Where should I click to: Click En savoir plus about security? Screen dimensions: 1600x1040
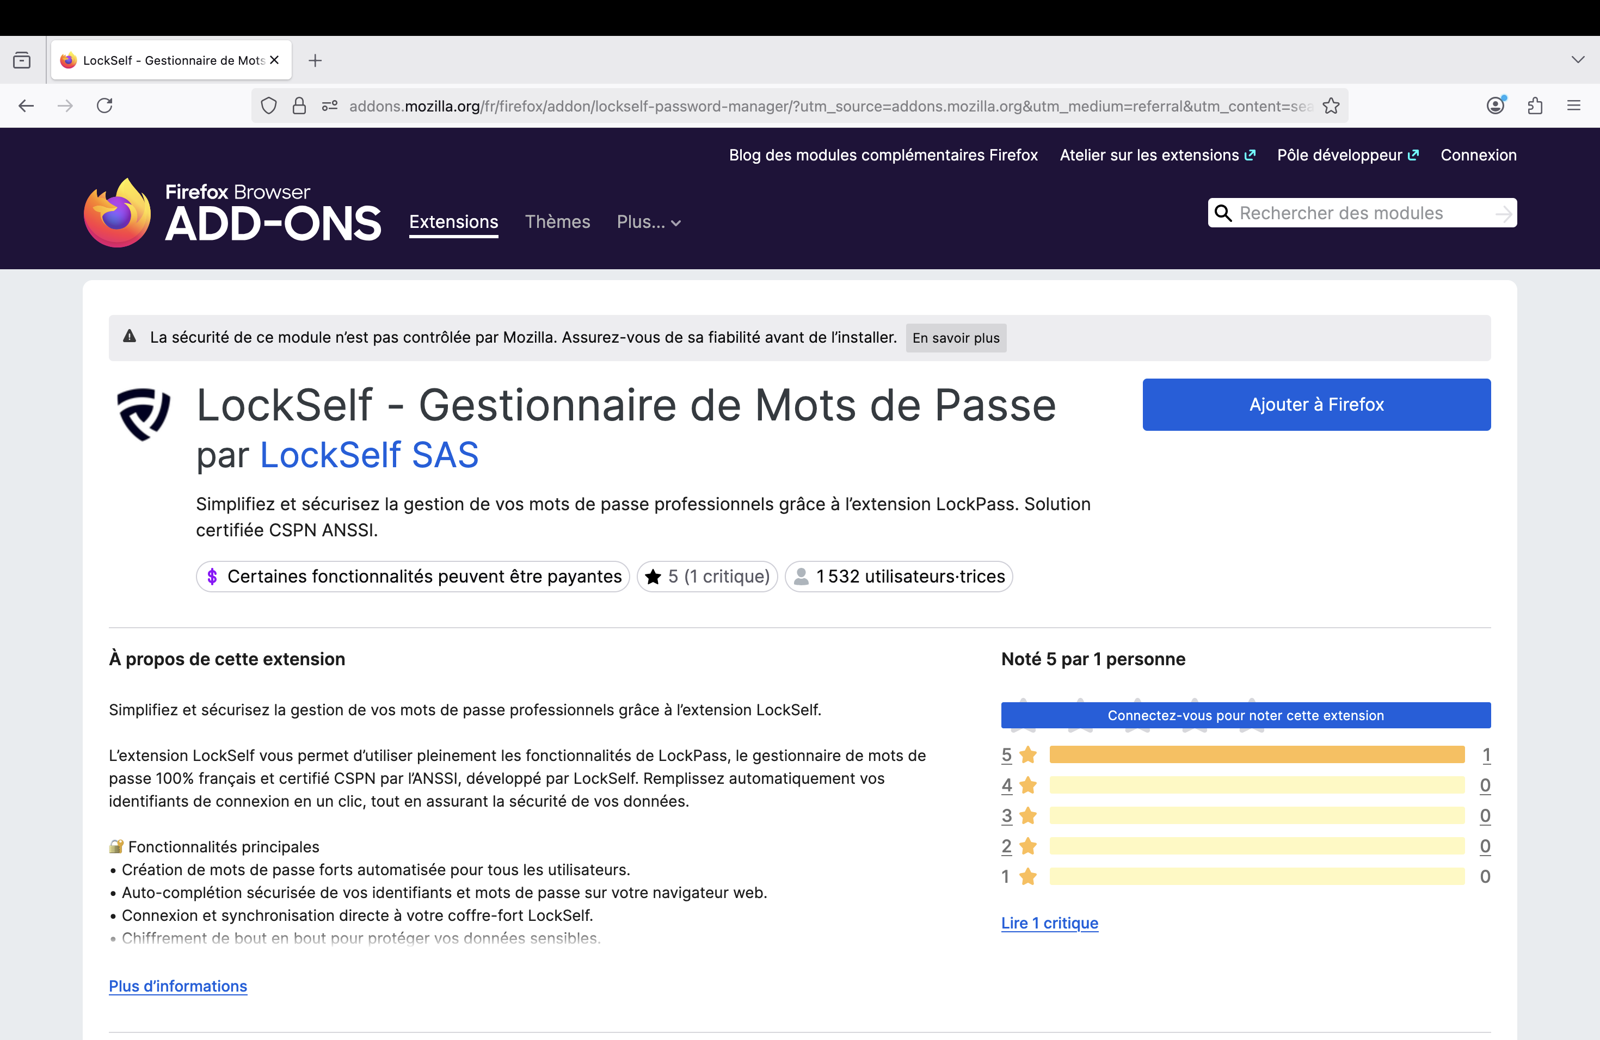[x=956, y=338]
